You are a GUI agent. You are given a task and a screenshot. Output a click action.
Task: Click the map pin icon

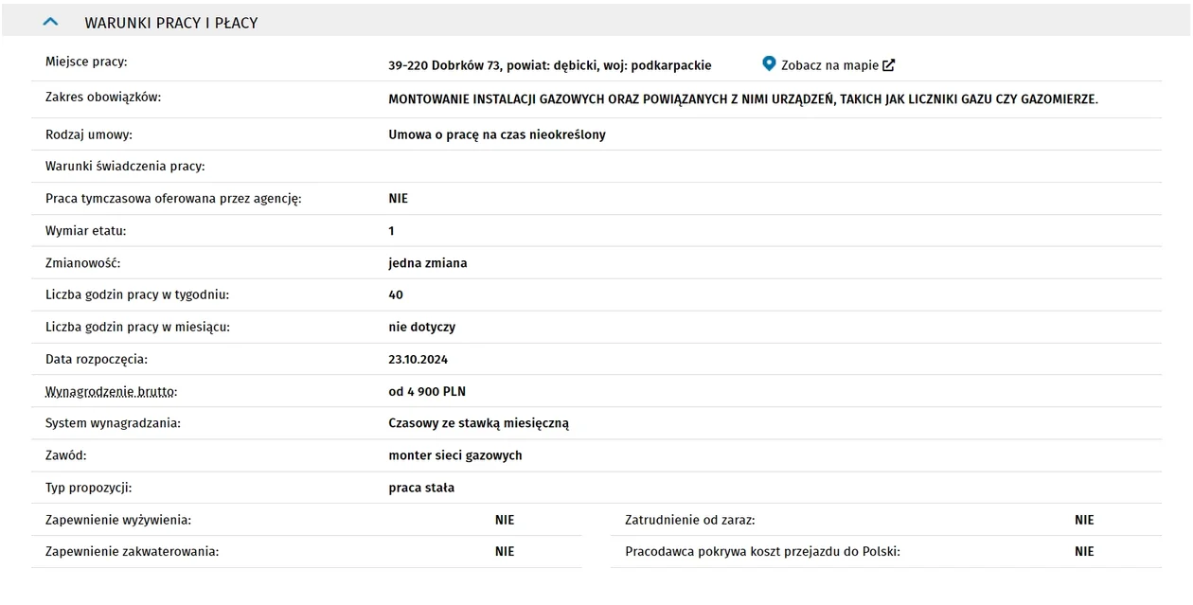coord(769,64)
